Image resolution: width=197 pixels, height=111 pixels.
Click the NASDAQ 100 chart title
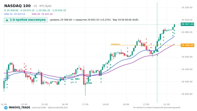pos(18,6)
